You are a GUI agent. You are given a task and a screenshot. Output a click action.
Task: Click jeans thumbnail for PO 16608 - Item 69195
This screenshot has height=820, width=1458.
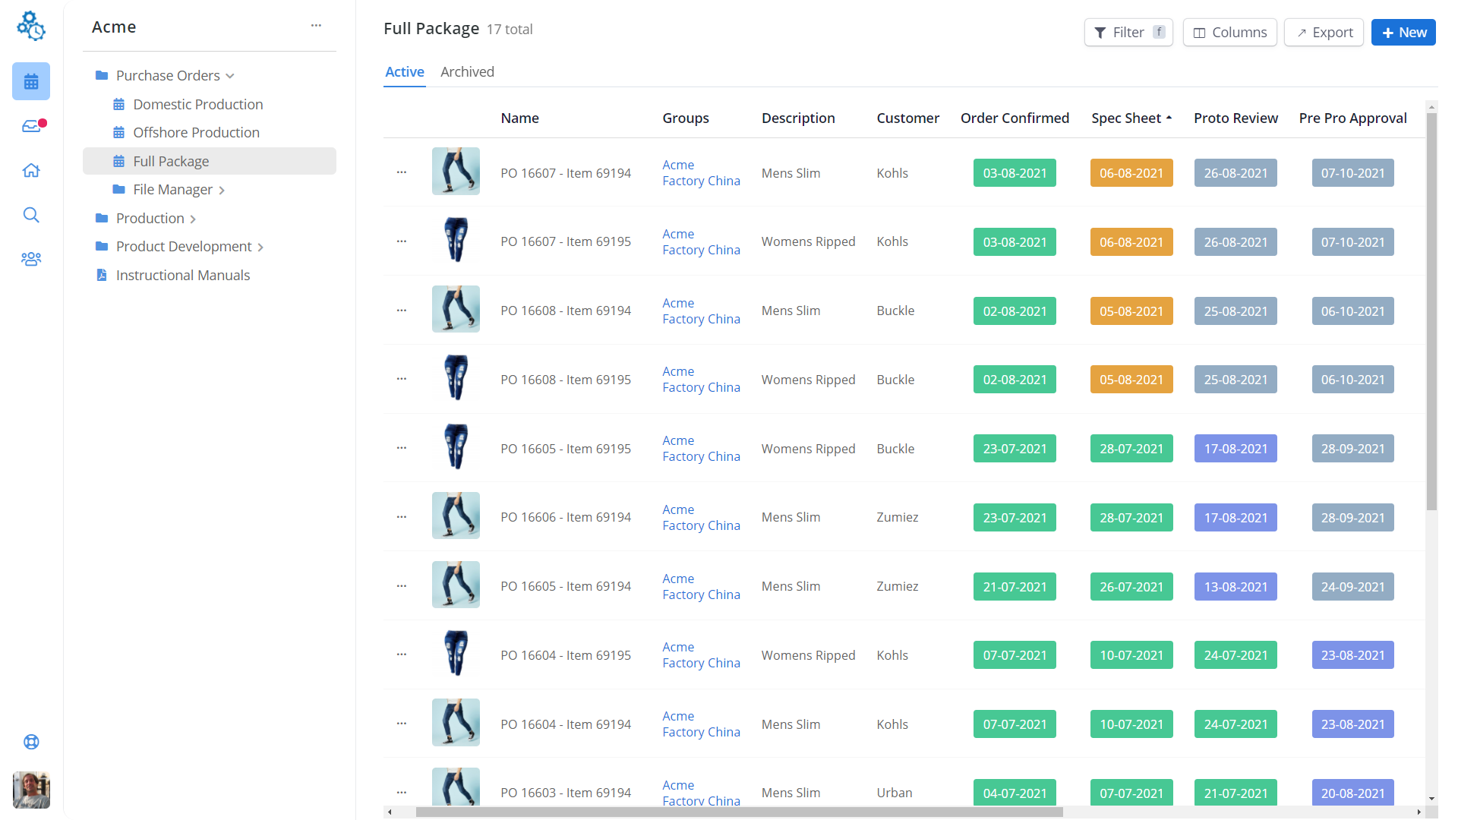click(456, 378)
